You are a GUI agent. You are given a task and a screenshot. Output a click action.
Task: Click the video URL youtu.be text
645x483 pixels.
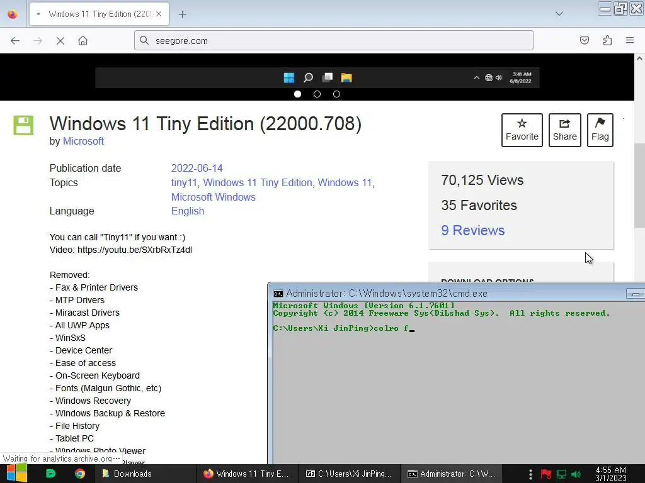(135, 250)
